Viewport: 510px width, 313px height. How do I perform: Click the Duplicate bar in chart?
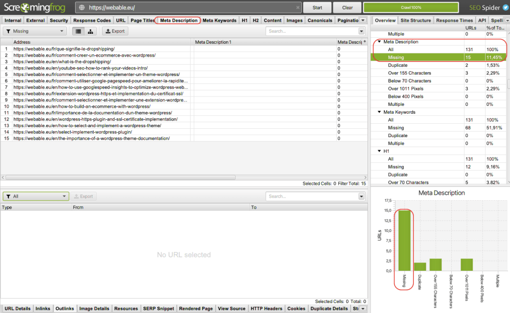click(420, 267)
